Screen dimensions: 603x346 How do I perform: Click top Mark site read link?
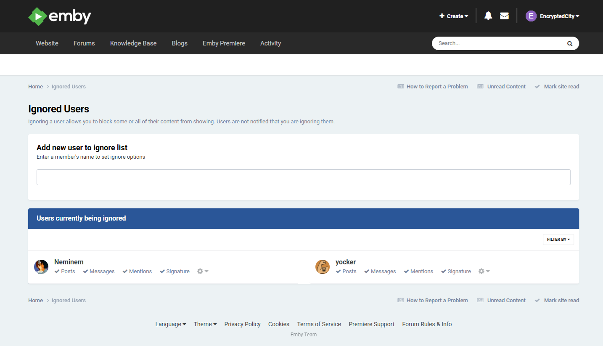coord(557,87)
